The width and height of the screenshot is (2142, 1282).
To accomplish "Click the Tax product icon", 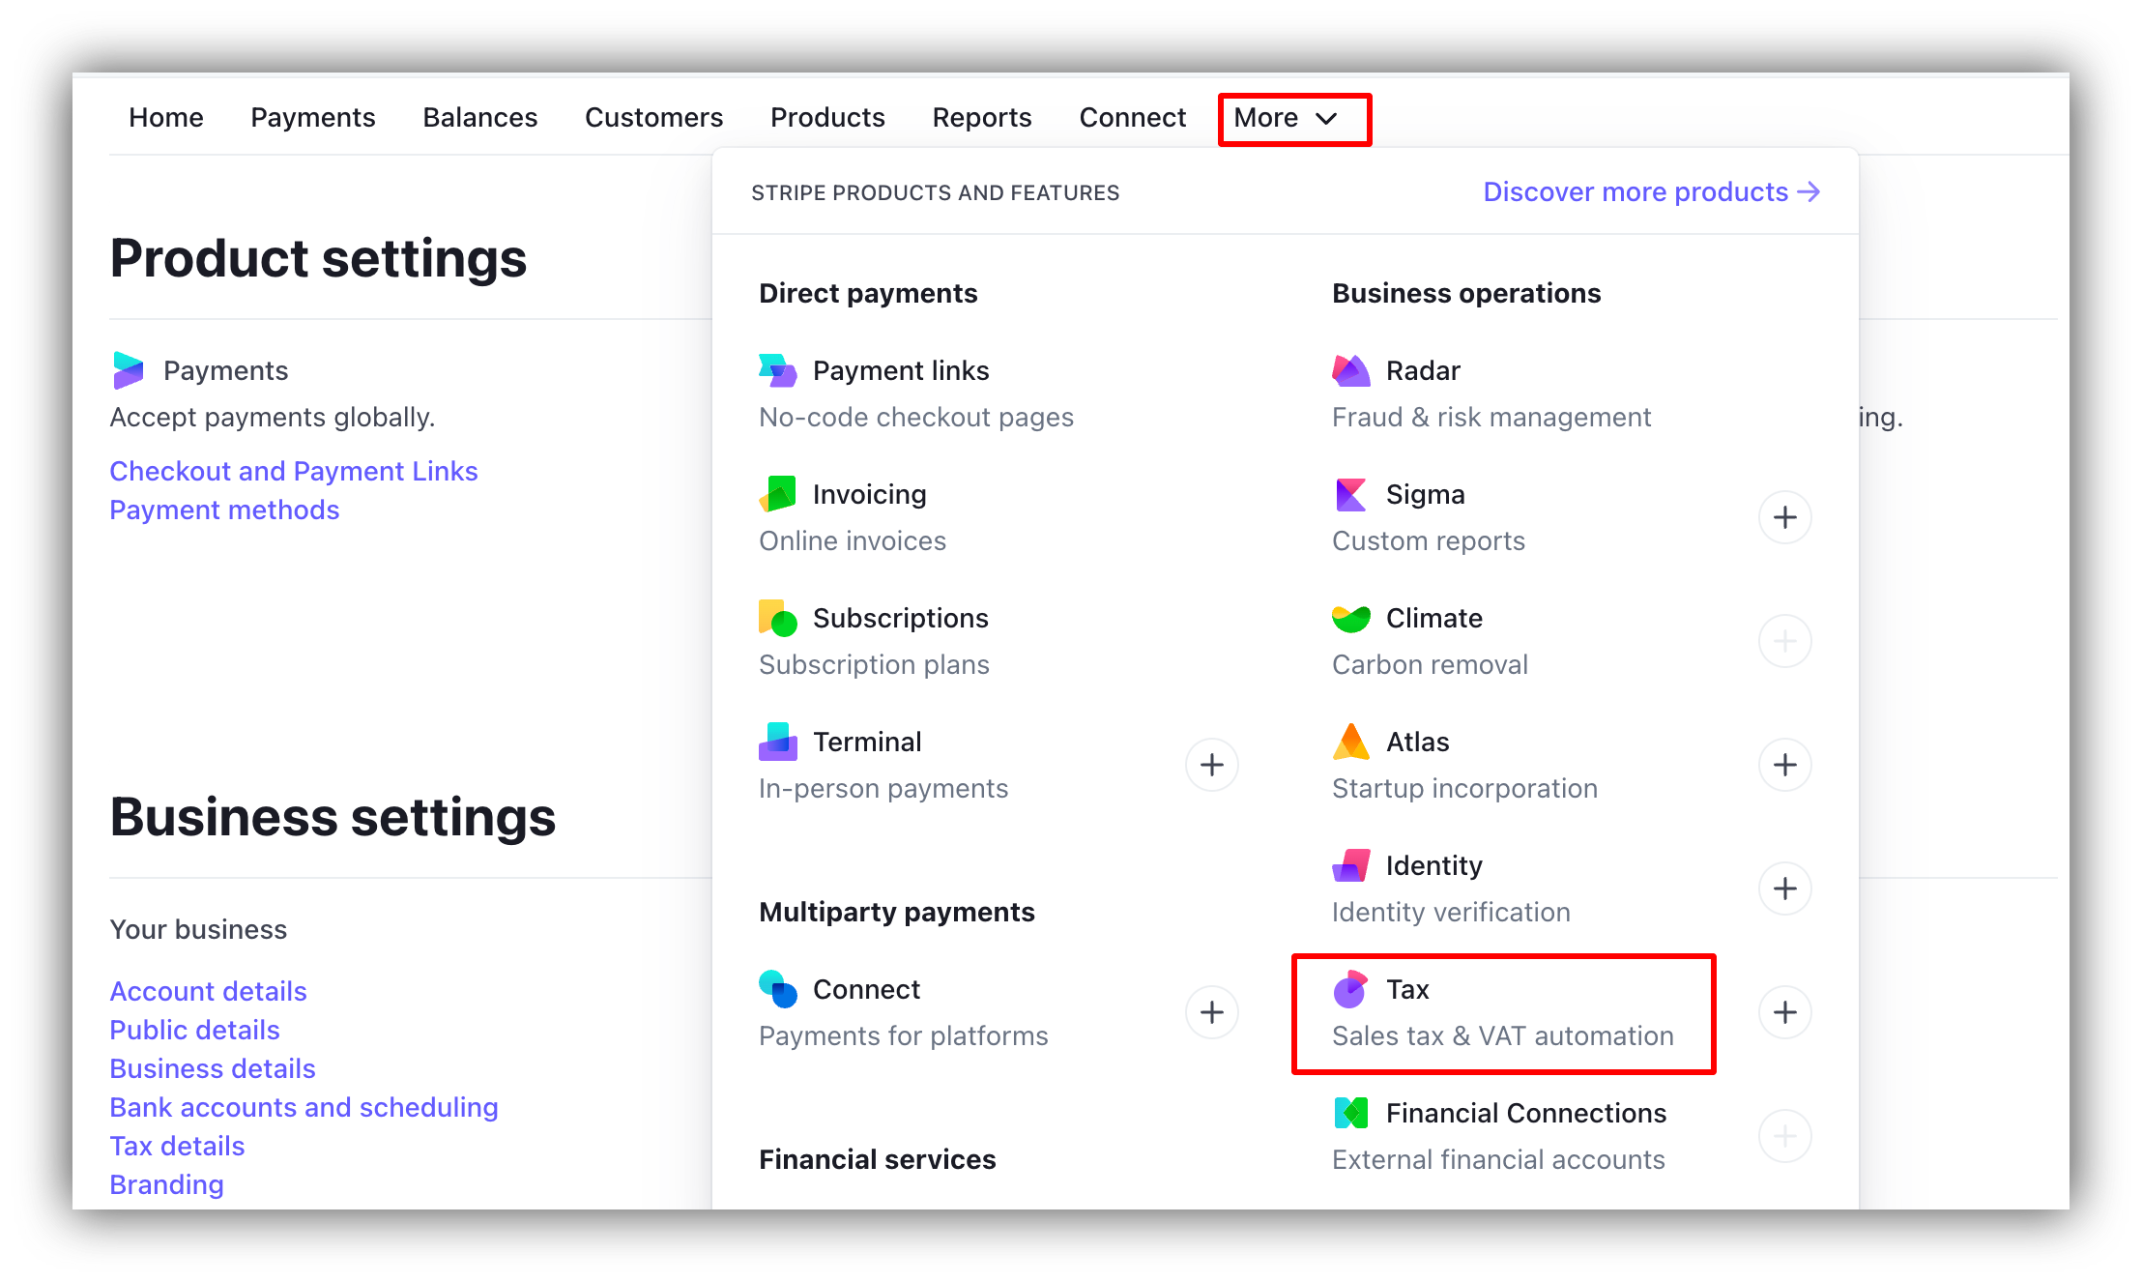I will tap(1350, 989).
